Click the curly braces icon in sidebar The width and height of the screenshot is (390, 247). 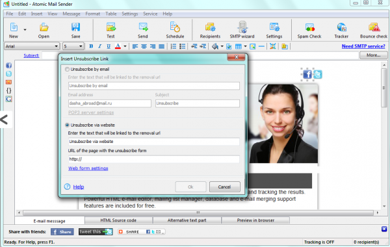click(x=8, y=90)
